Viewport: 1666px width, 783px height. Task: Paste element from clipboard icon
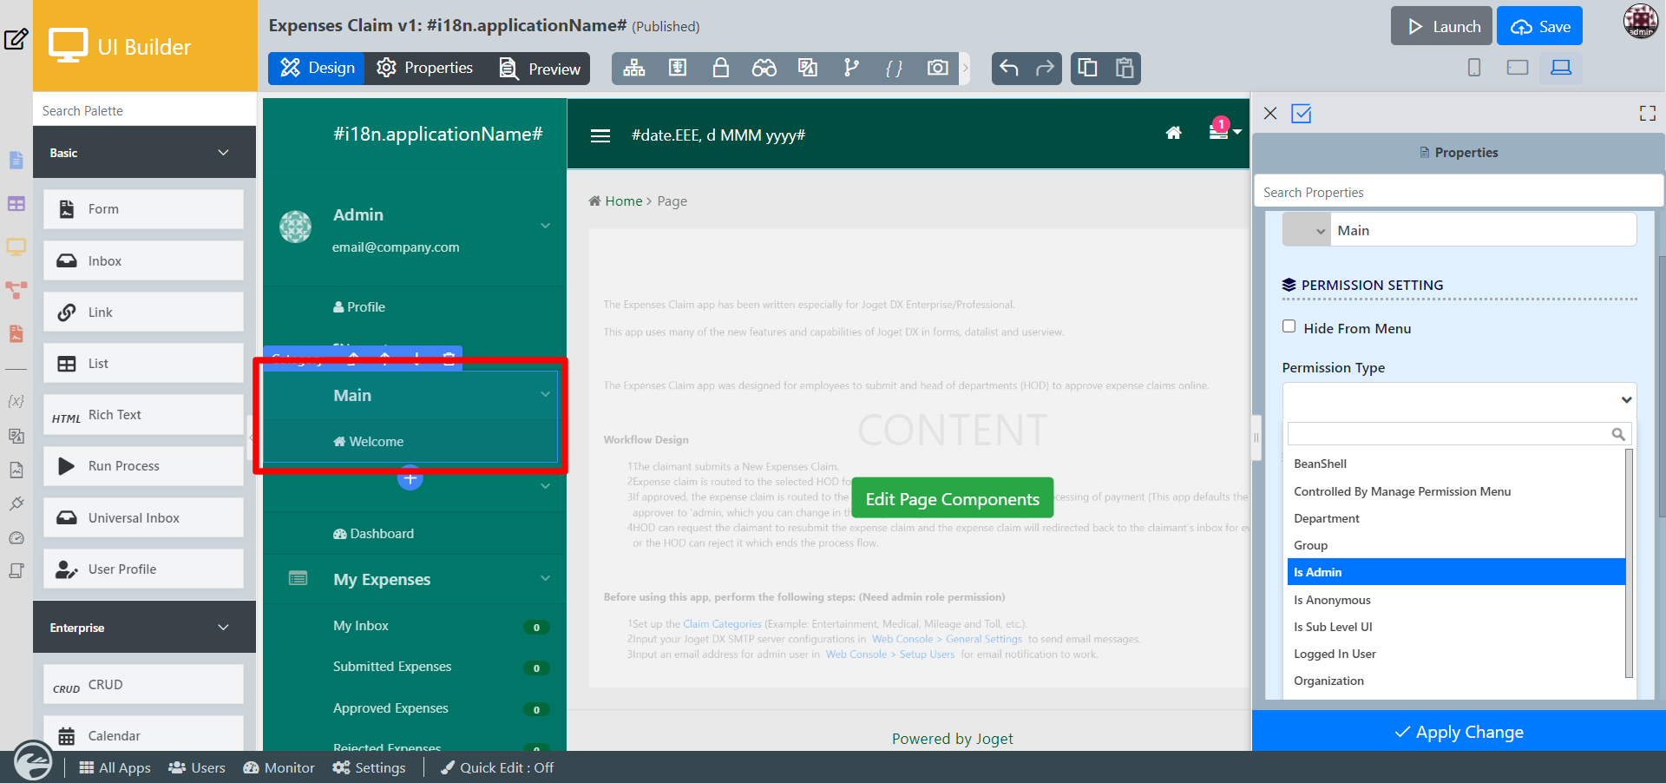click(x=1125, y=68)
